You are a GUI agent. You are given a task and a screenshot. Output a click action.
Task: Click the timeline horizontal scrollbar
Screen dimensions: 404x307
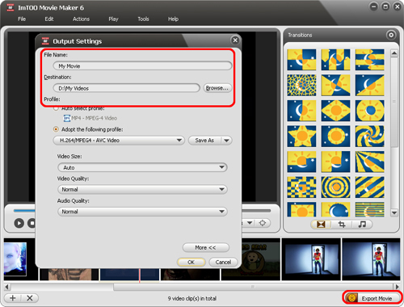(x=253, y=287)
